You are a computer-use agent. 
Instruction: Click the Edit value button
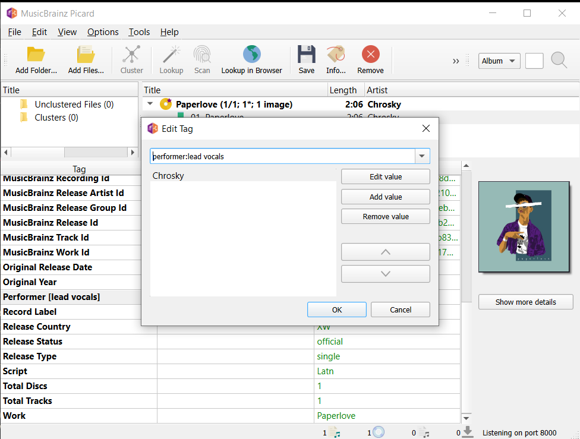pyautogui.click(x=386, y=176)
